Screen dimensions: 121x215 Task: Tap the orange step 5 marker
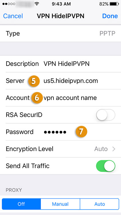click(34, 81)
